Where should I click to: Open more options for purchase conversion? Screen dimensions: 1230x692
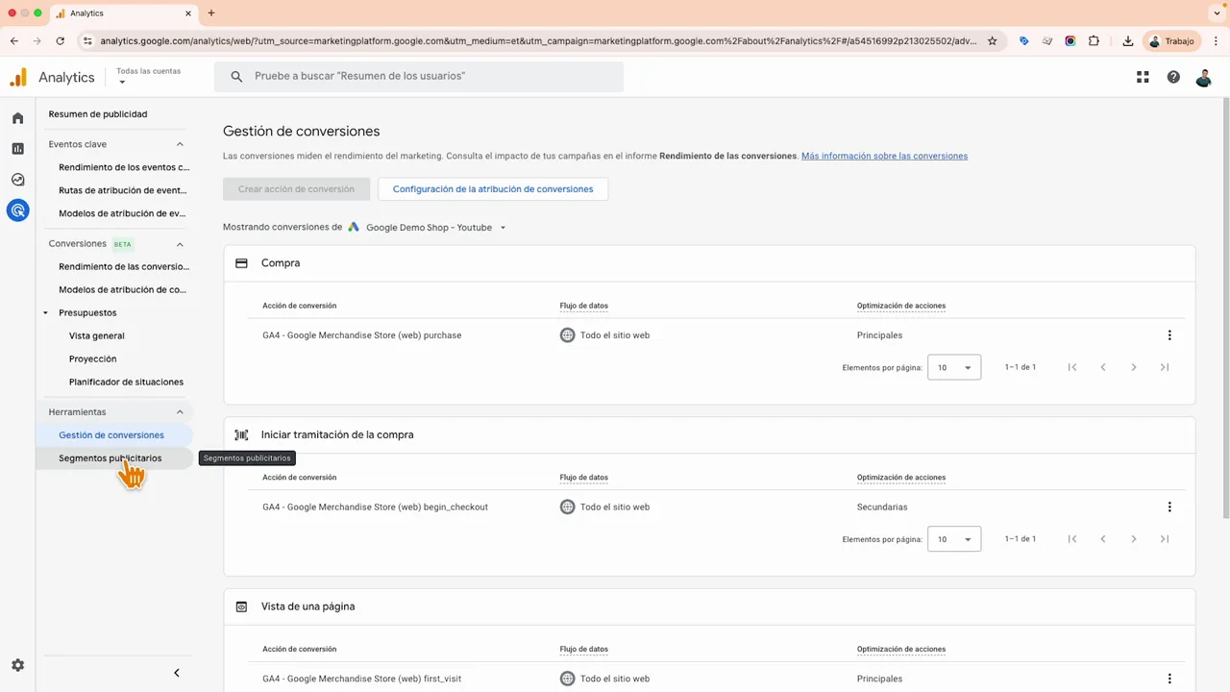coord(1169,335)
